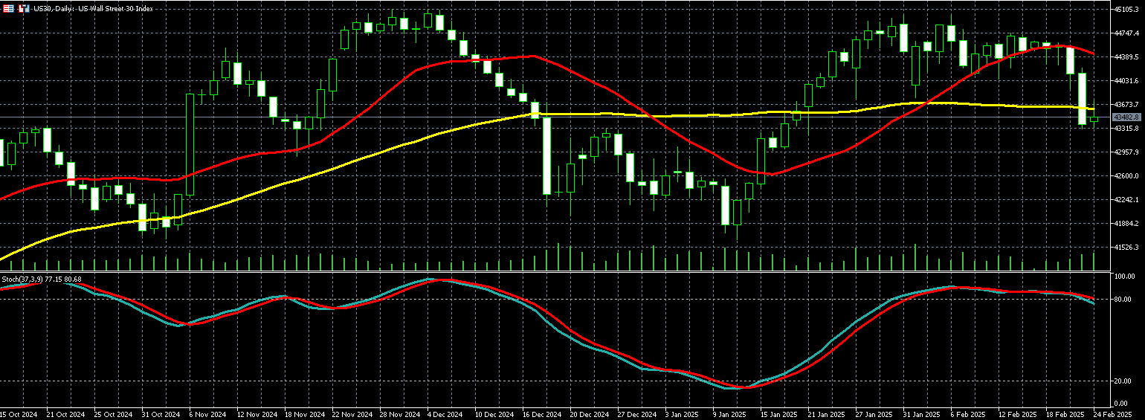Click the 16 Dec 2024 date label

tap(541, 413)
